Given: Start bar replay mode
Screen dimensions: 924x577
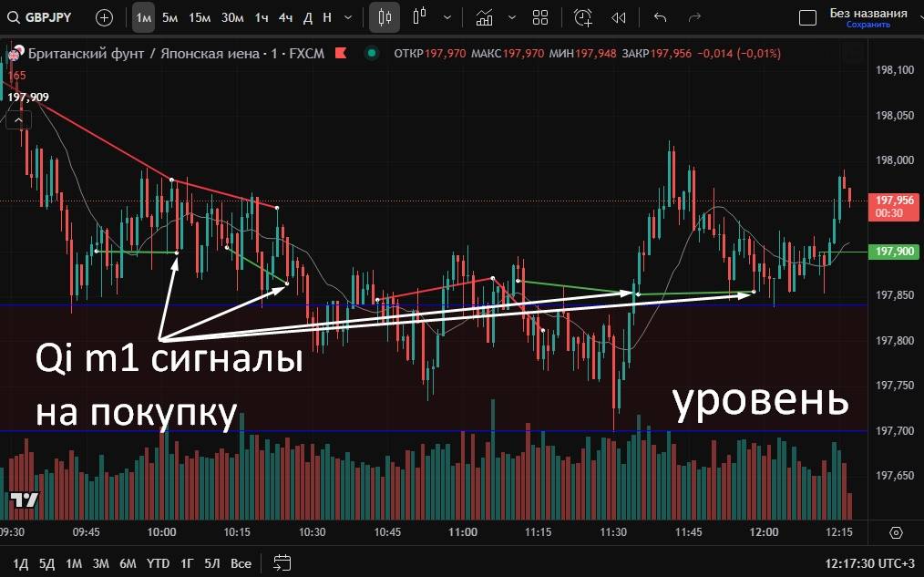Looking at the screenshot, I should (618, 17).
